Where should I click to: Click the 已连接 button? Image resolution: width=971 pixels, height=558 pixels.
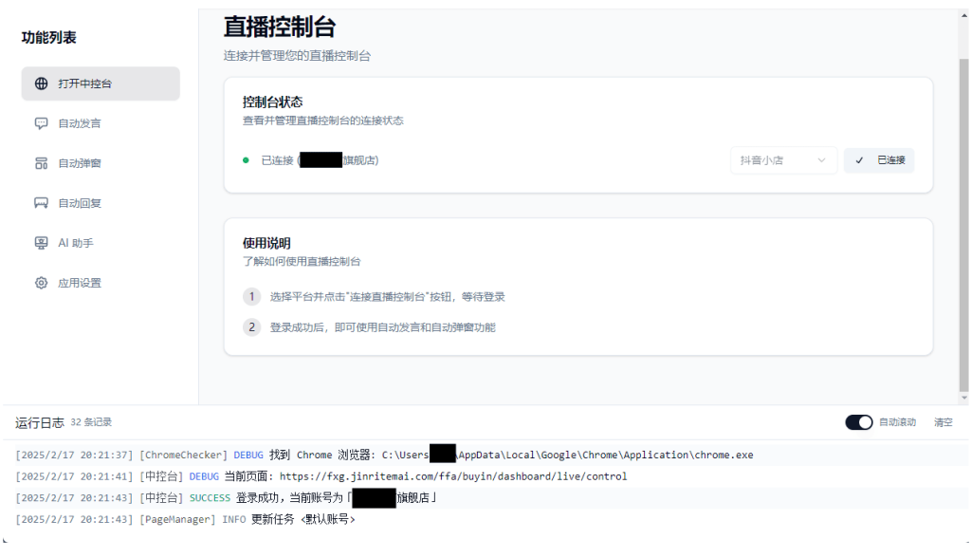click(879, 160)
